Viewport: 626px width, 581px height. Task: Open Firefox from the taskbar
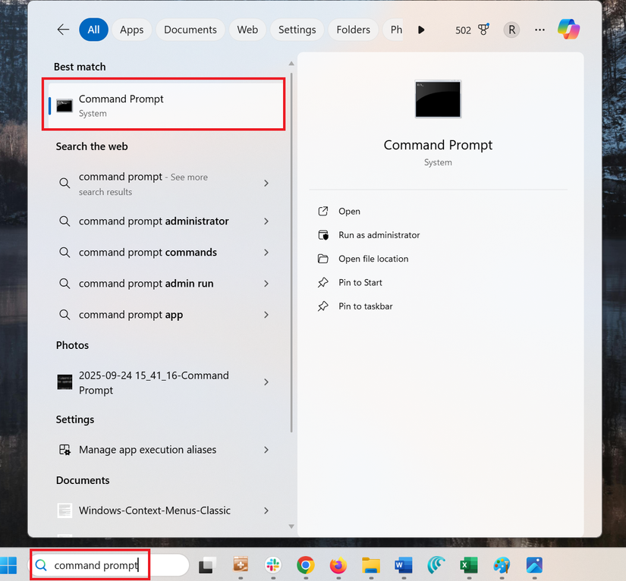coord(338,565)
